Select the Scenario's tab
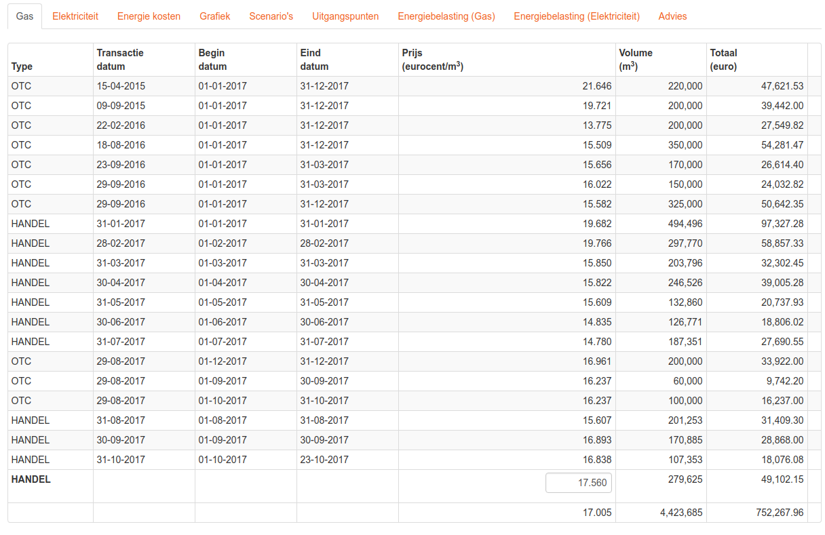 (x=271, y=16)
